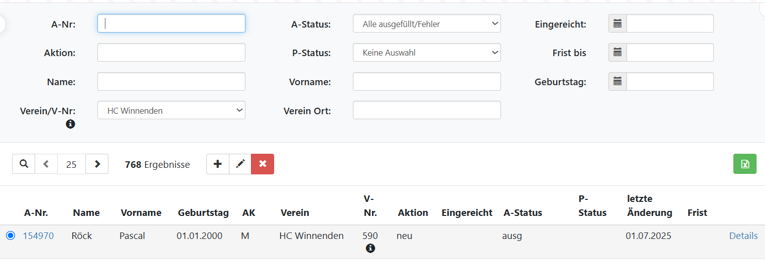Image resolution: width=765 pixels, height=260 pixels.
Task: Expand the P-Status dropdown
Action: pos(427,53)
